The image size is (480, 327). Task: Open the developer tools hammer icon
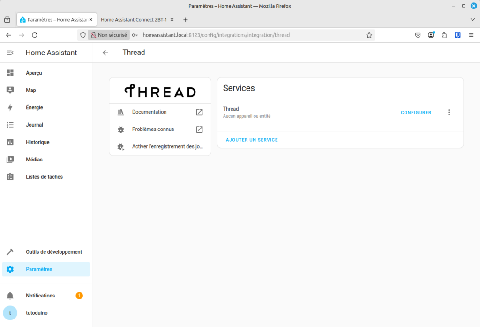point(10,252)
